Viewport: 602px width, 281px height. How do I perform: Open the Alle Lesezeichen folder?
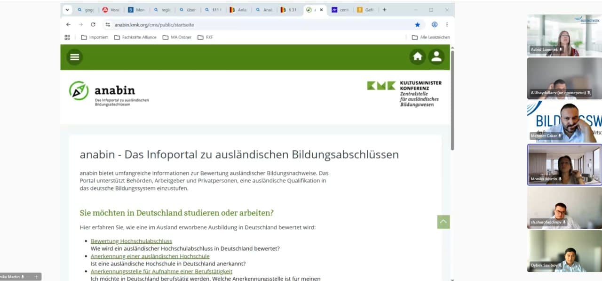431,37
